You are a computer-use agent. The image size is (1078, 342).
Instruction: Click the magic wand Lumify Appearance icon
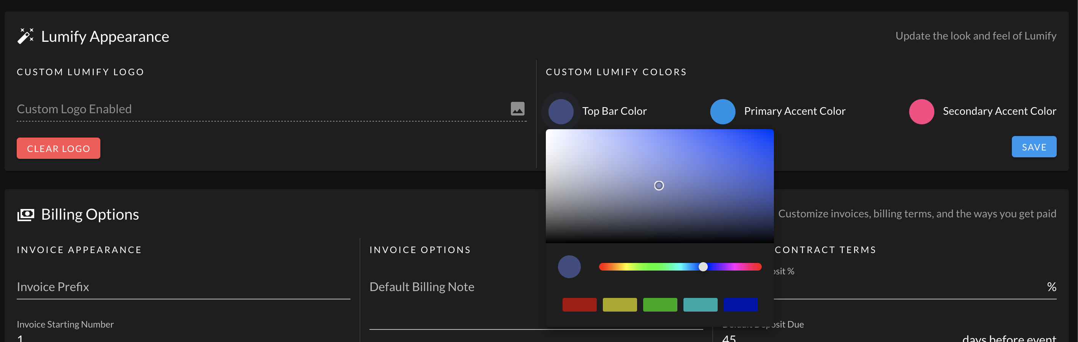25,36
